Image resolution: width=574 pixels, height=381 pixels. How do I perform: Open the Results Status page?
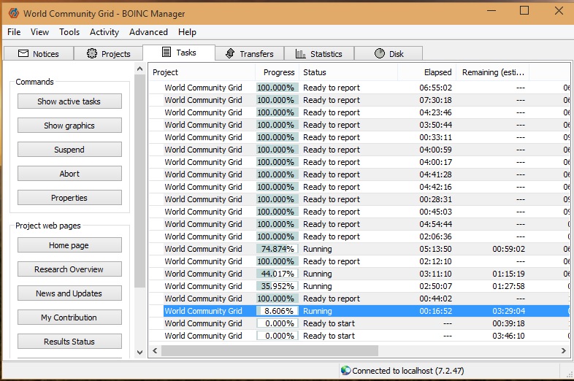point(69,342)
